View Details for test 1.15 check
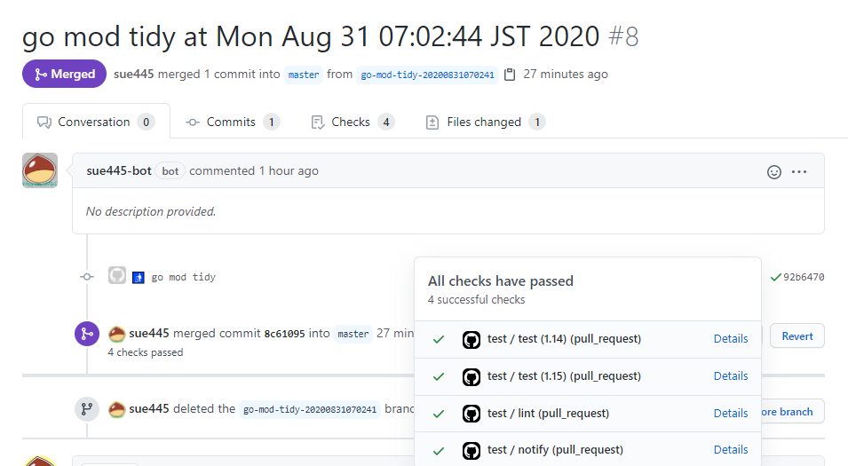This screenshot has height=466, width=848. 731,375
